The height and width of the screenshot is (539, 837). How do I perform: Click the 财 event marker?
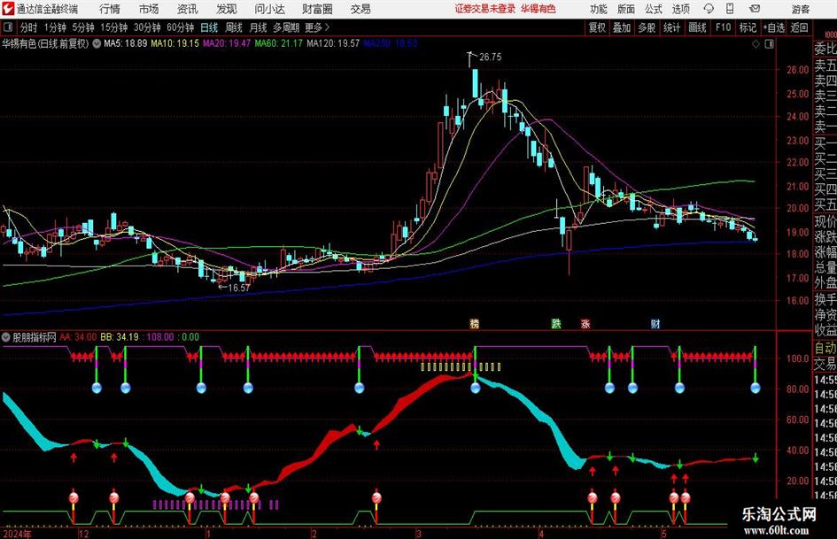[655, 323]
